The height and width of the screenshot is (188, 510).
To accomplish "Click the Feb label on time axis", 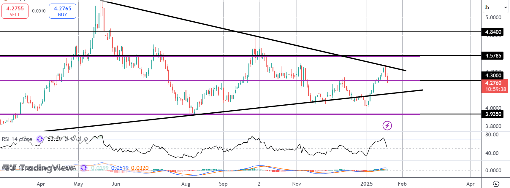I will tap(402, 184).
